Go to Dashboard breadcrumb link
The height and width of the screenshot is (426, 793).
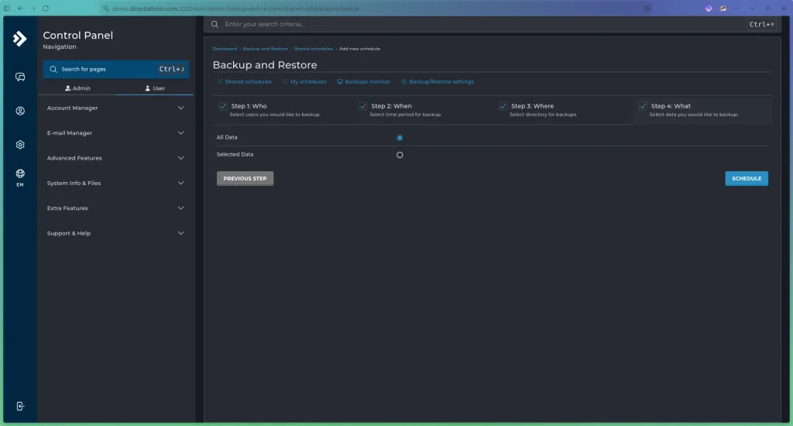225,49
